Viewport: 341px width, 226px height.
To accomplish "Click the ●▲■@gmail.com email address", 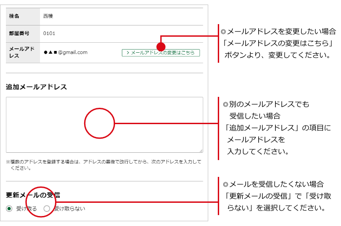I will click(65, 52).
